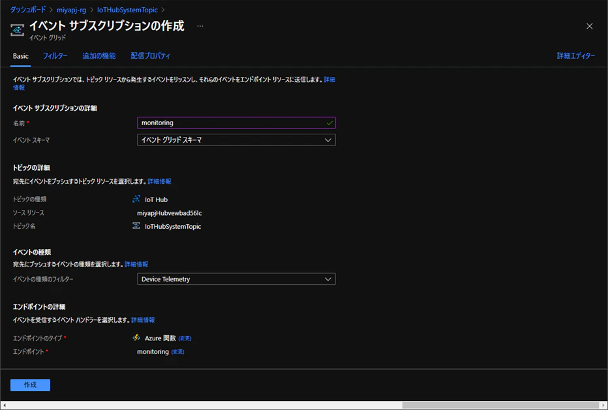Click the ダッシュボード breadcrumb link
Viewport: 608px width, 410px height.
[x=28, y=10]
